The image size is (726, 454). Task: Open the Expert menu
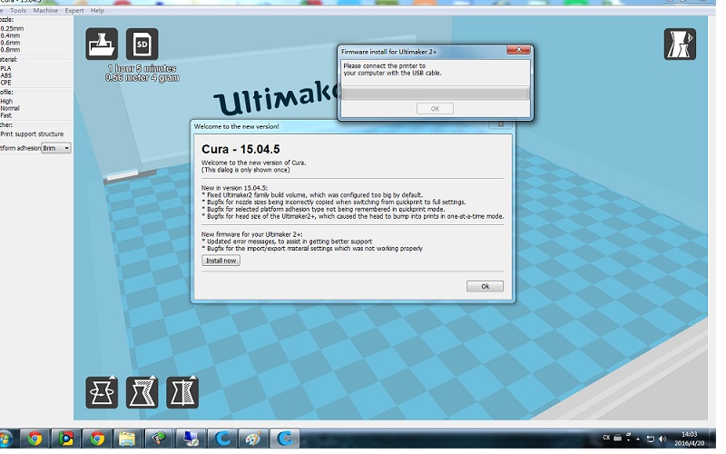tap(74, 10)
